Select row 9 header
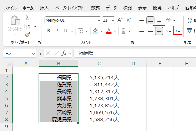This screenshot has height=131, width=196. [x=6, y=126]
